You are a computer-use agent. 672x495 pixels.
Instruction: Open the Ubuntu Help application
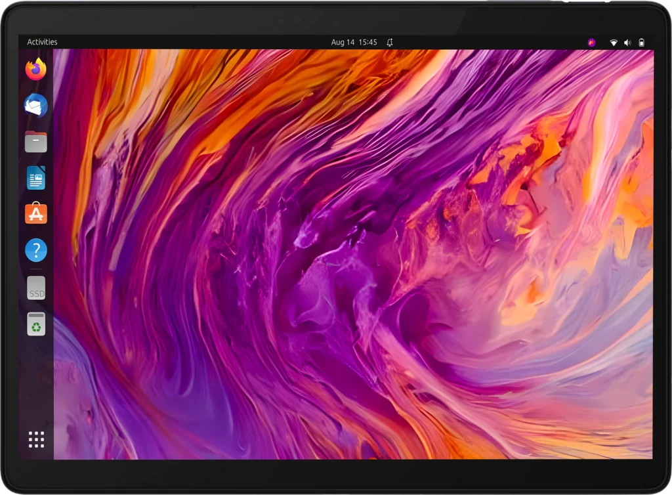click(x=36, y=250)
